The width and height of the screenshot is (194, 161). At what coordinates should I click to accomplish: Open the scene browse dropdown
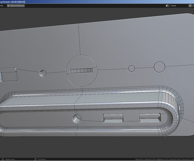point(168,6)
